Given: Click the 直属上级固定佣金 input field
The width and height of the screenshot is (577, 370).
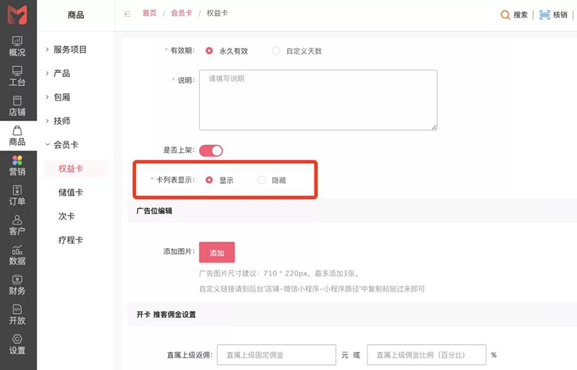Looking at the screenshot, I should pyautogui.click(x=276, y=355).
